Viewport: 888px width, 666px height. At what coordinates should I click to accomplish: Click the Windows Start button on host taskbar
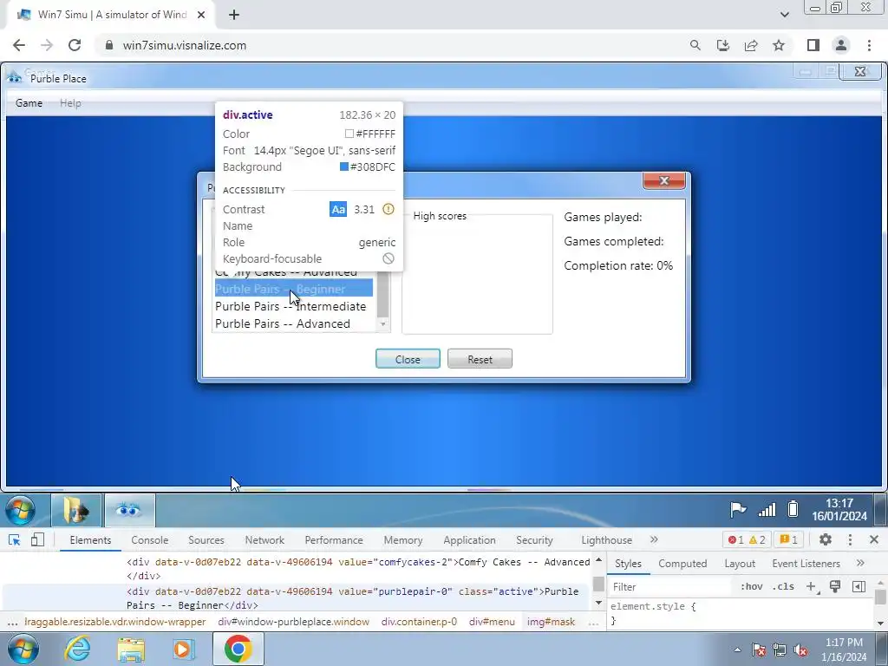point(23,649)
